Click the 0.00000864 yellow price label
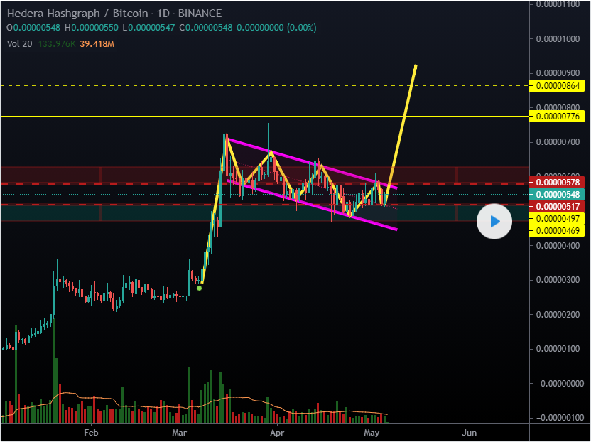The height and width of the screenshot is (442, 591). [558, 86]
